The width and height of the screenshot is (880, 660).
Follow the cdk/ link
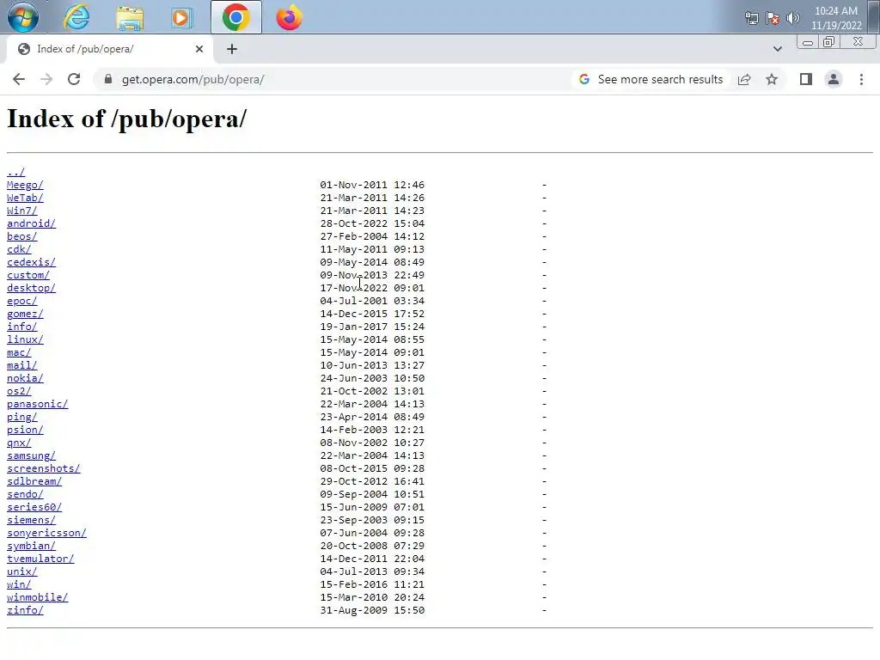point(19,250)
